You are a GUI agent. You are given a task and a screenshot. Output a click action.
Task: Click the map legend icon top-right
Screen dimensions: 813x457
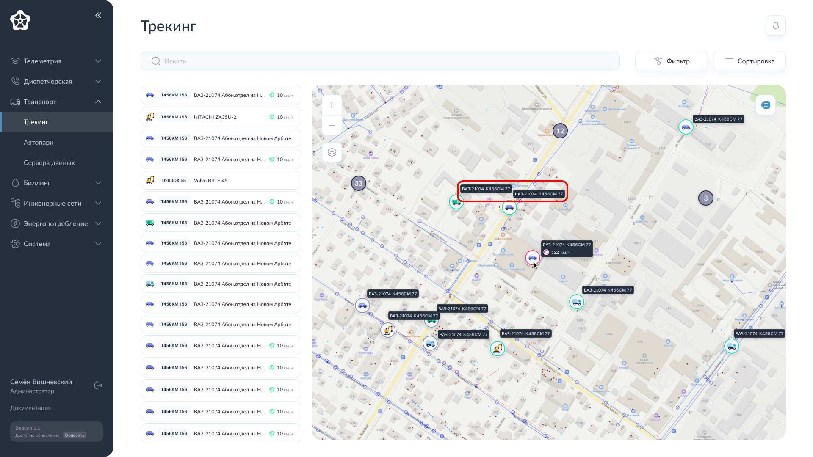765,105
